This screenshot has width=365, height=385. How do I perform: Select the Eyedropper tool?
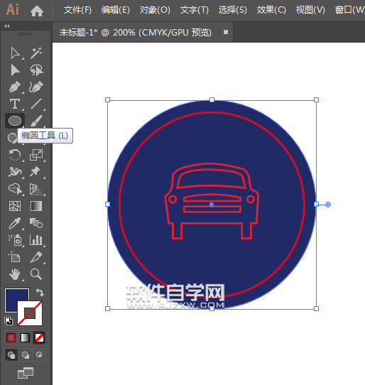pyautogui.click(x=15, y=223)
